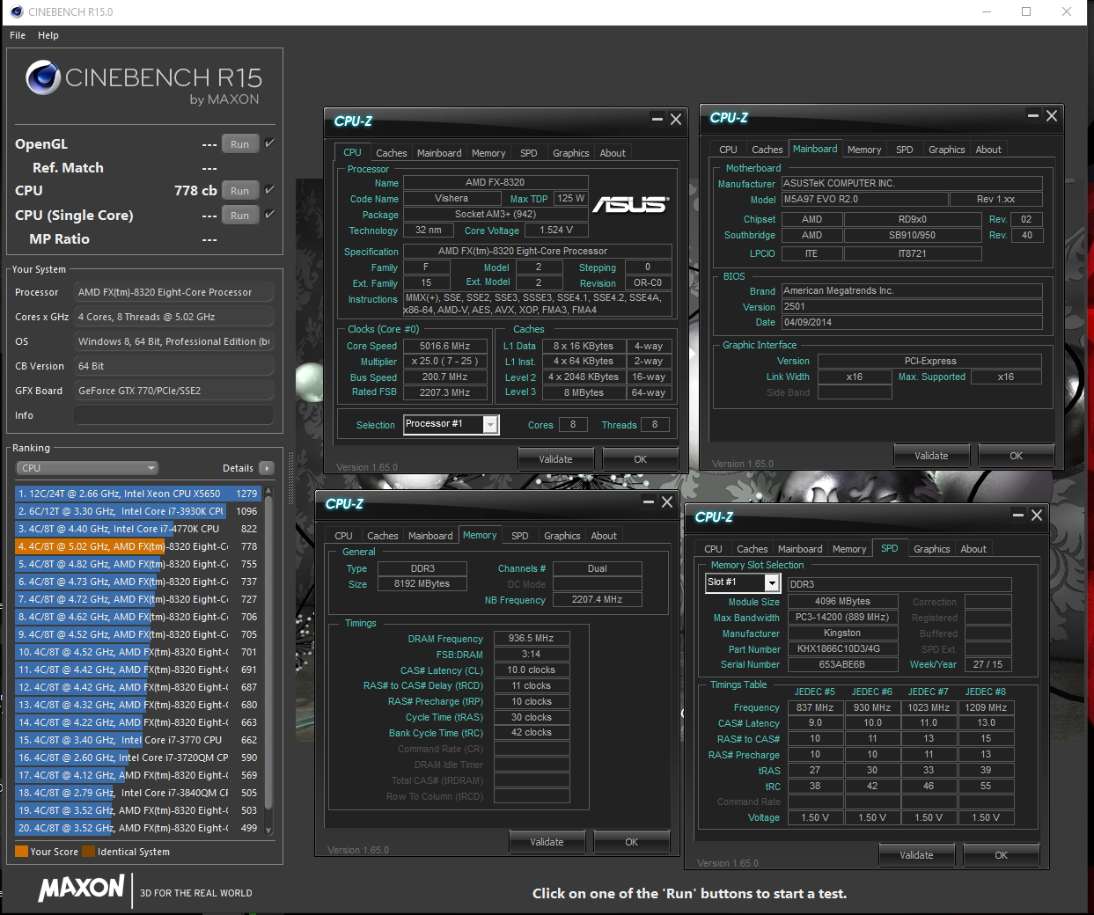Viewport: 1094px width, 915px height.
Task: Select highlighted ranking entry at 5.02 GHz
Action: tap(137, 546)
